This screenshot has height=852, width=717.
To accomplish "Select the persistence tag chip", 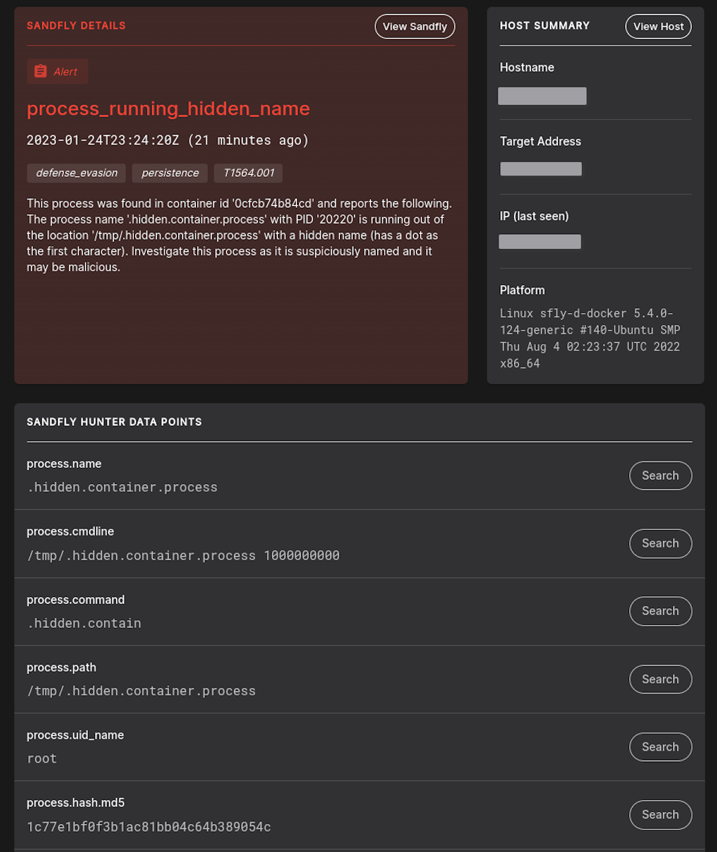I will pyautogui.click(x=170, y=173).
